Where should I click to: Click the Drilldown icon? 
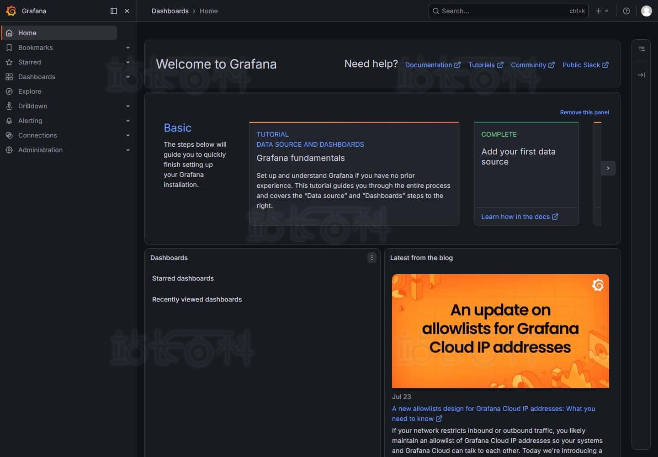click(9, 106)
